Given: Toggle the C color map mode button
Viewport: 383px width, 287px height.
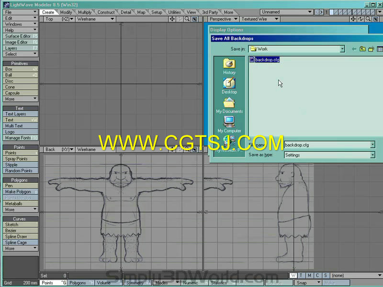Looking at the screenshot, I should tap(317, 276).
